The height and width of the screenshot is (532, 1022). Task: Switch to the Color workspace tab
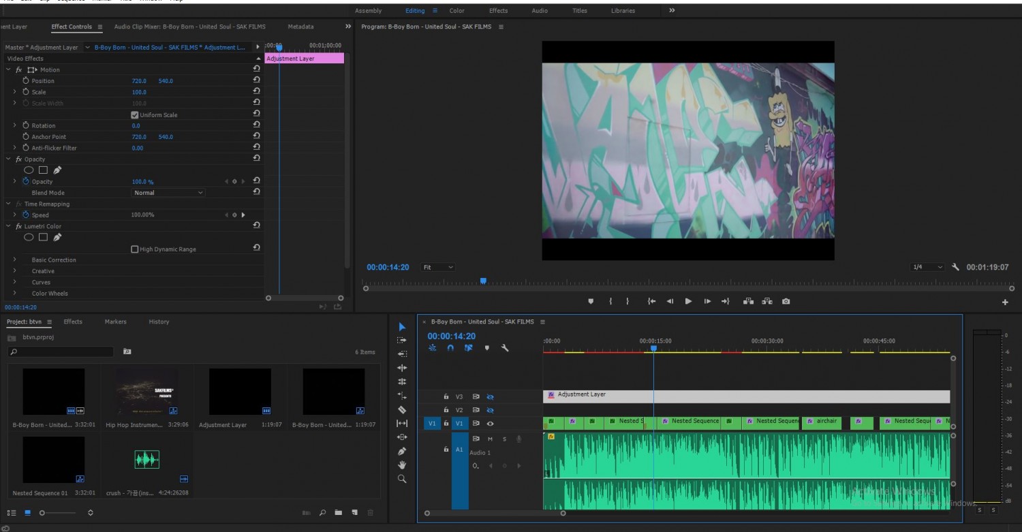point(457,11)
